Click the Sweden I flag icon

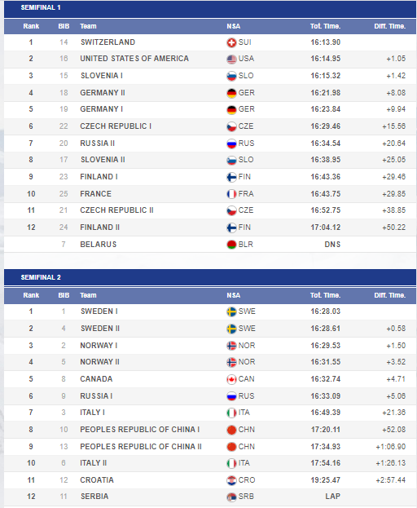pyautogui.click(x=231, y=311)
